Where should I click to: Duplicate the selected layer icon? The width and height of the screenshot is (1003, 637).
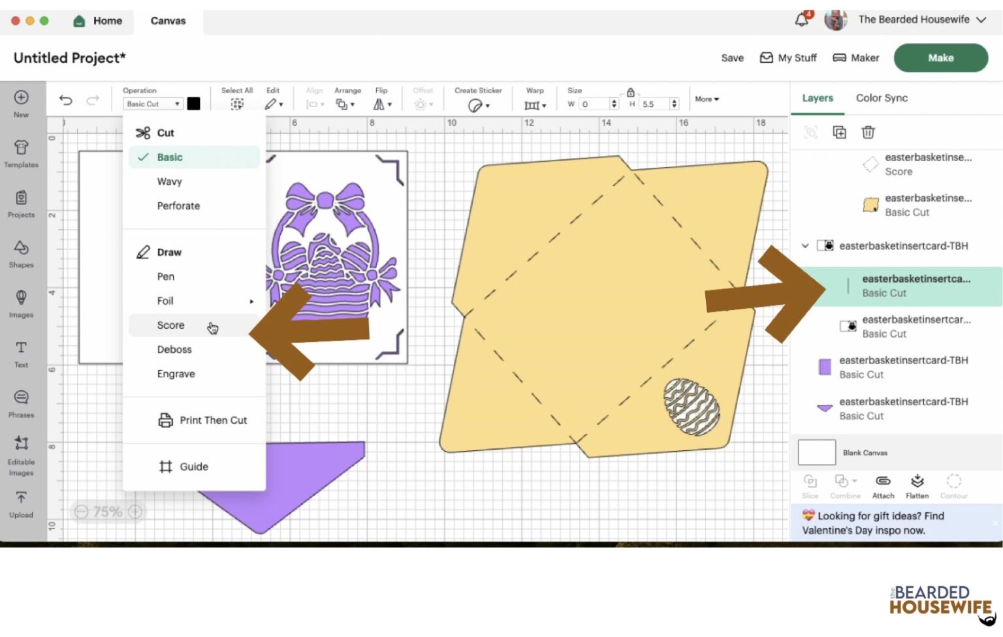point(839,132)
